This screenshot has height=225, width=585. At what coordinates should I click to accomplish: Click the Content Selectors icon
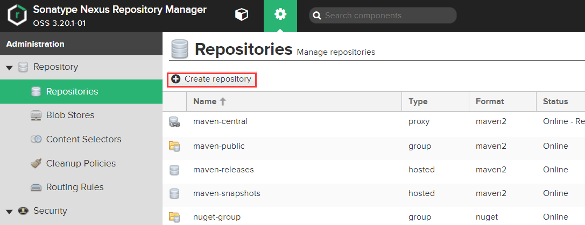tap(36, 139)
